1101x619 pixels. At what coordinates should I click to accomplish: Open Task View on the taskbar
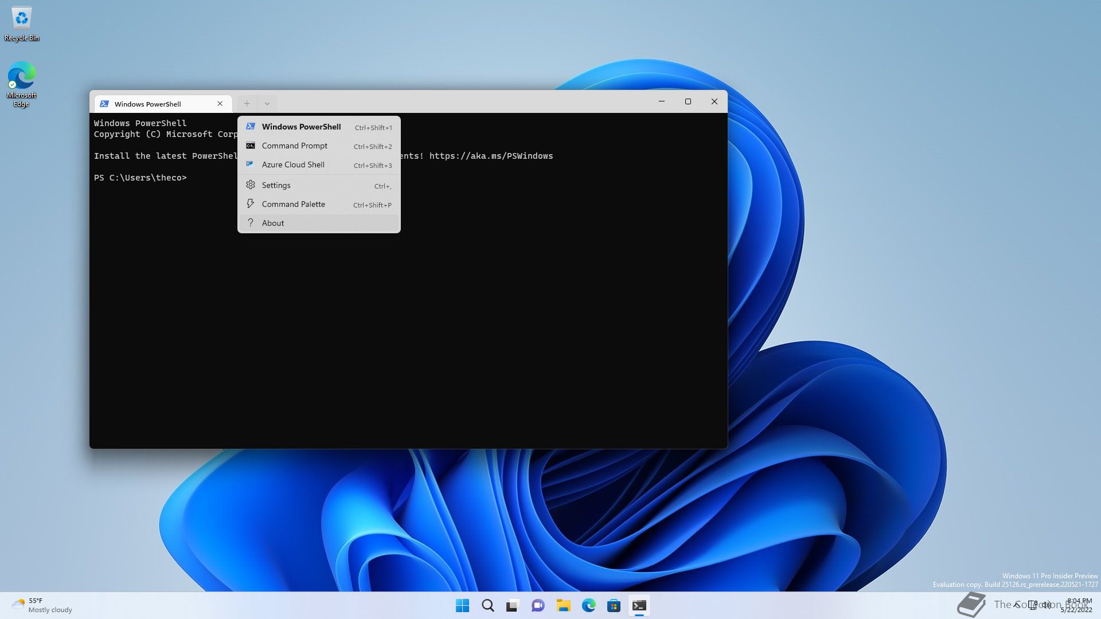513,606
